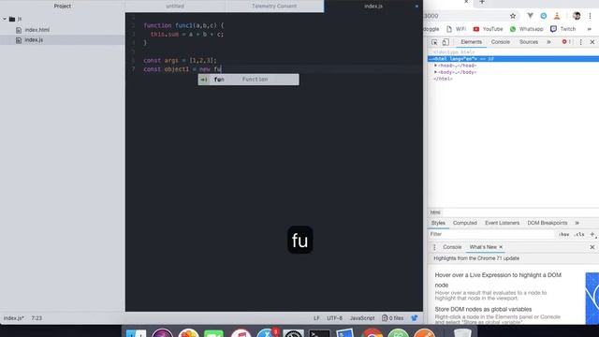Change the JavaScript grammar selector

click(362, 318)
